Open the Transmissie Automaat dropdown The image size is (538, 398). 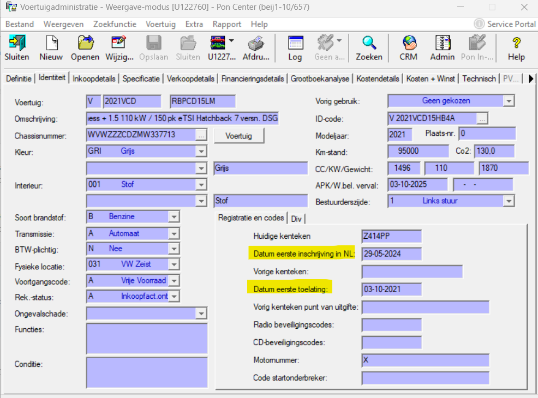[174, 233]
